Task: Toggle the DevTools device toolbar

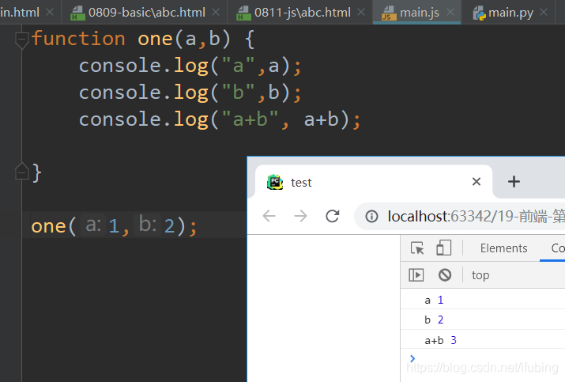Action: [443, 248]
